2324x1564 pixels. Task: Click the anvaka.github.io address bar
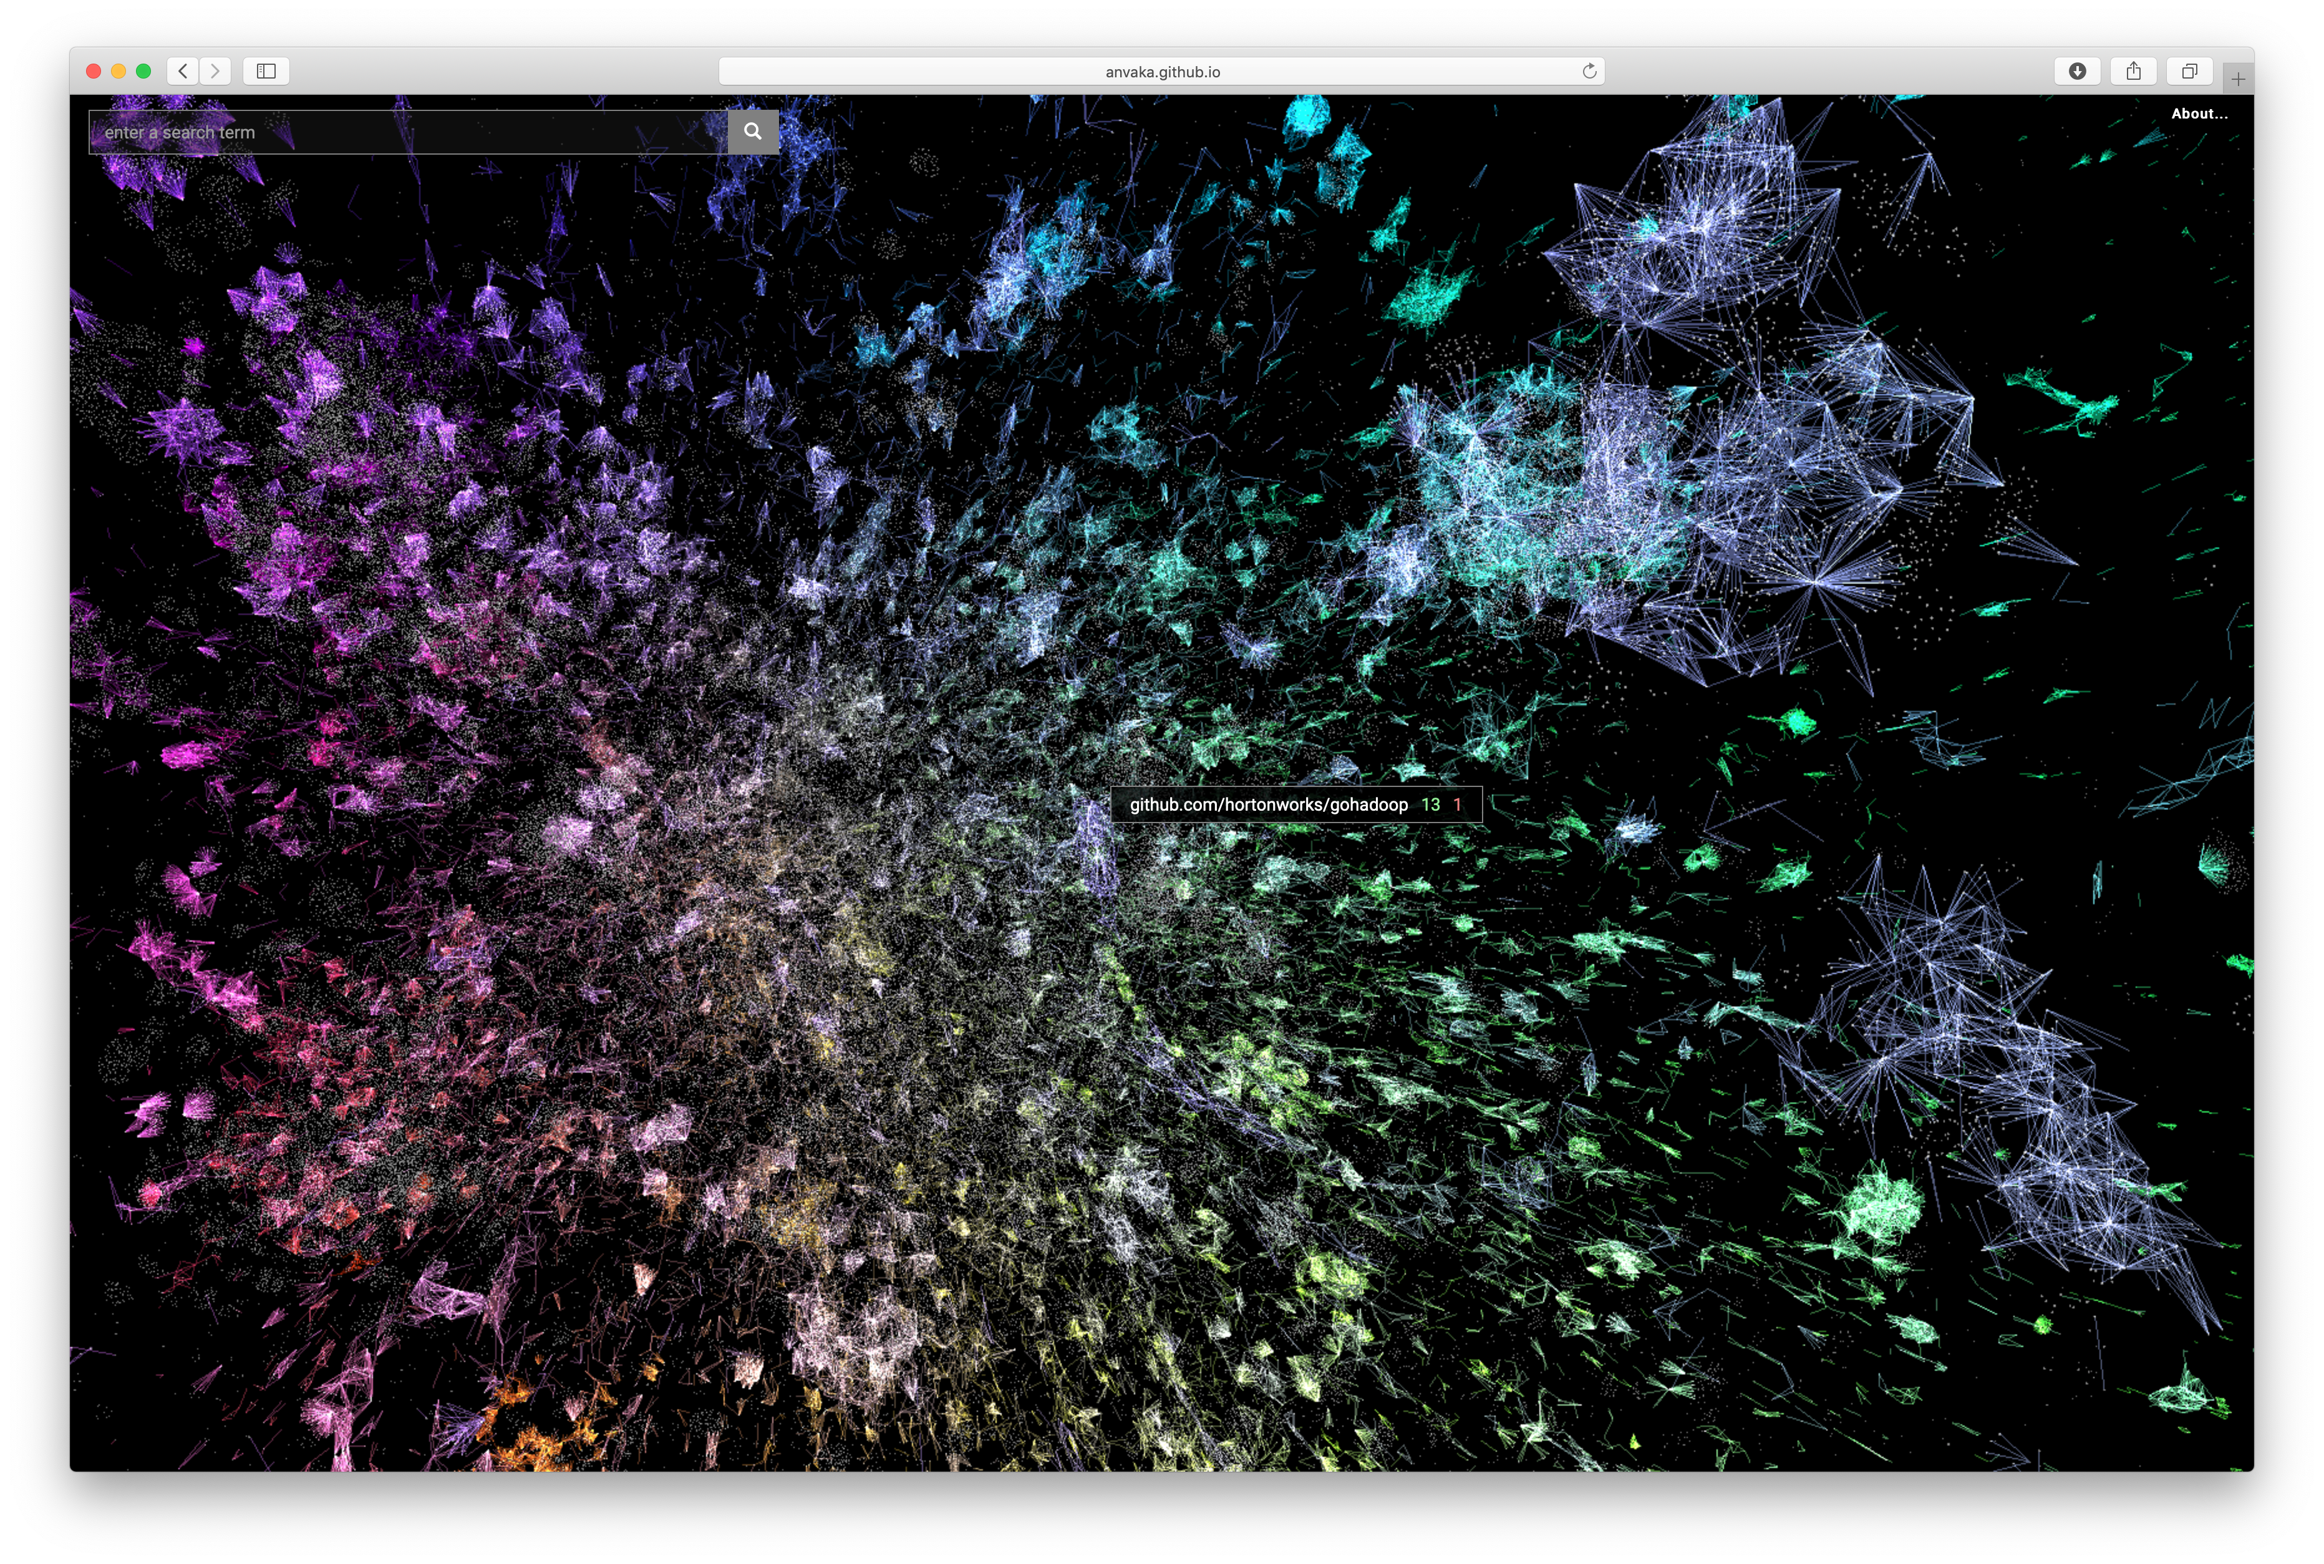click(1162, 71)
